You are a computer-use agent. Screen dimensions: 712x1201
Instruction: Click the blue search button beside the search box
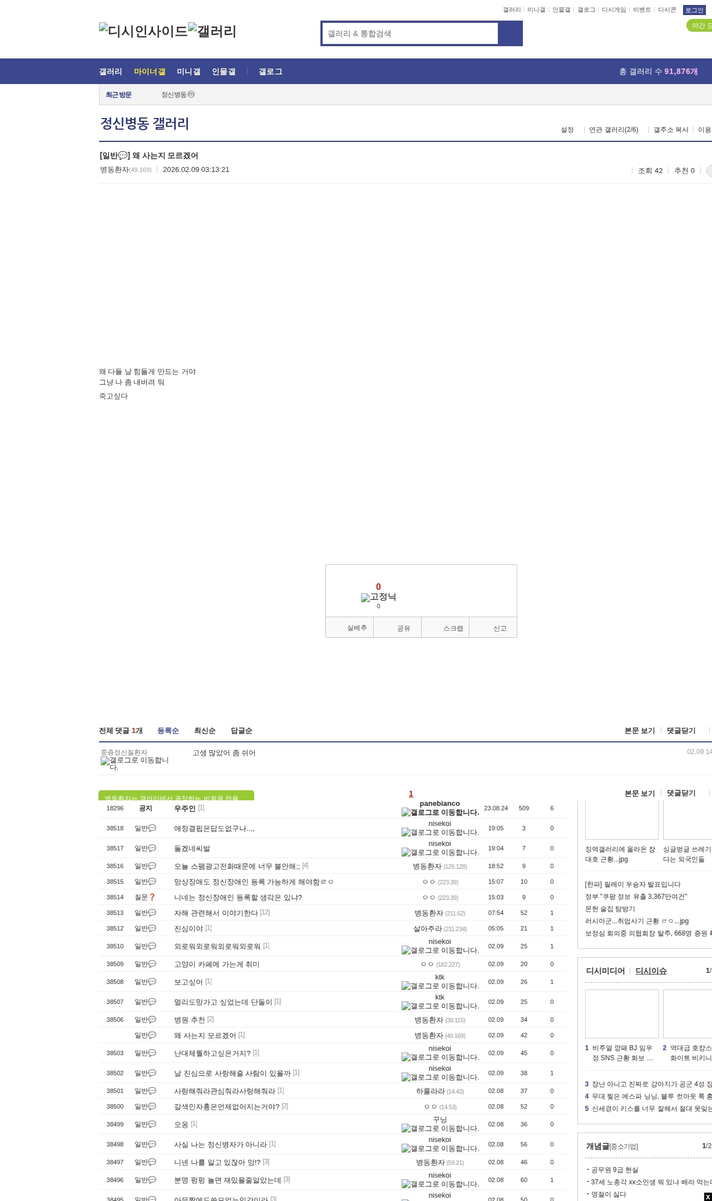pyautogui.click(x=510, y=33)
